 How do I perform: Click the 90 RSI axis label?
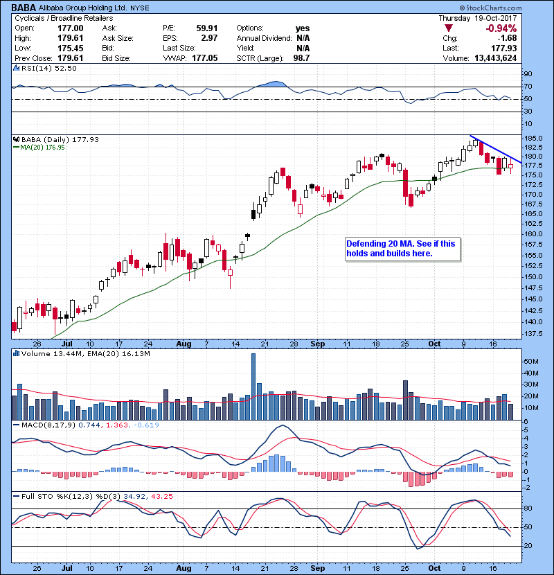pos(528,74)
